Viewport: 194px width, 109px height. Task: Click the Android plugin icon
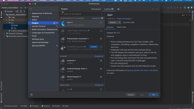tap(63, 62)
